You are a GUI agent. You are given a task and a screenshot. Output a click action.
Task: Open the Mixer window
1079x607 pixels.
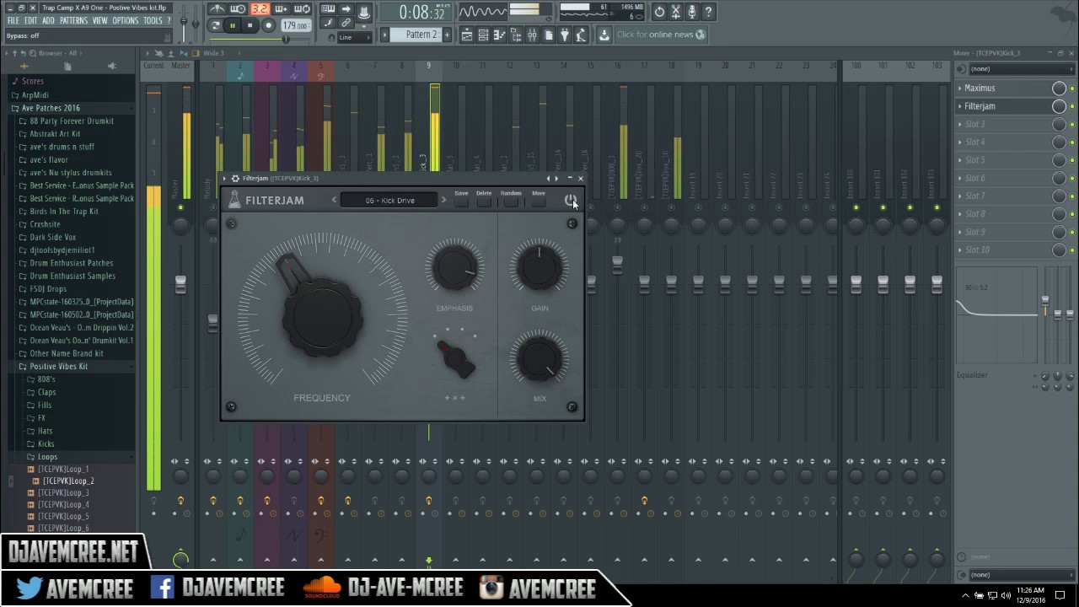coord(532,35)
